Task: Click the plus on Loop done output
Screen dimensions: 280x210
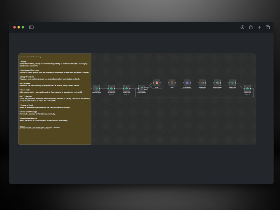Action: (x=151, y=87)
